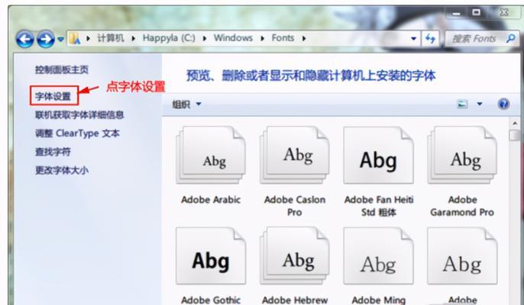Expand the chevron after Fonts
This screenshot has height=305, width=524.
[304, 38]
